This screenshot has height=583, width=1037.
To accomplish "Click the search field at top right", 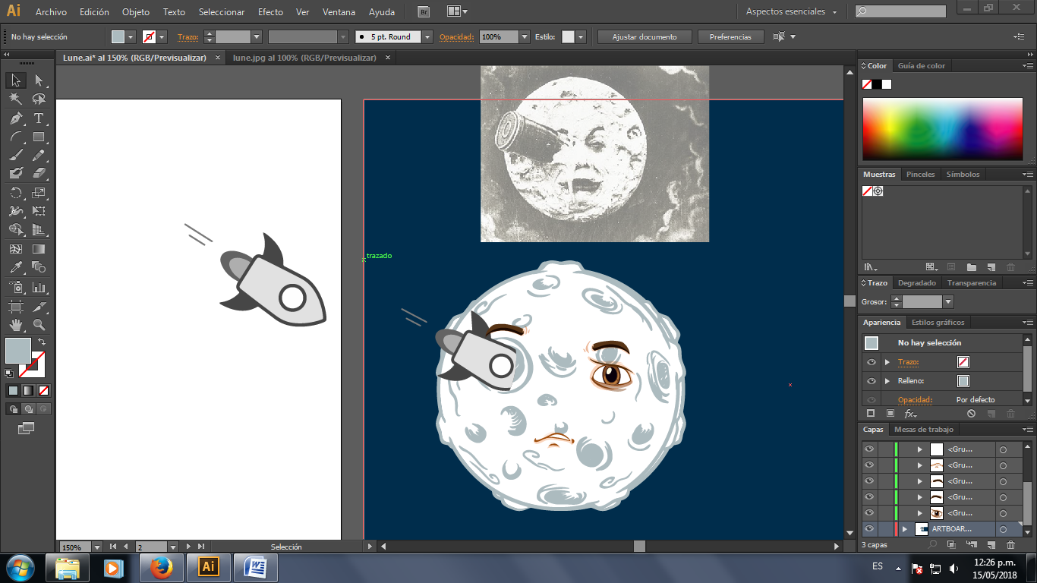I will (900, 12).
